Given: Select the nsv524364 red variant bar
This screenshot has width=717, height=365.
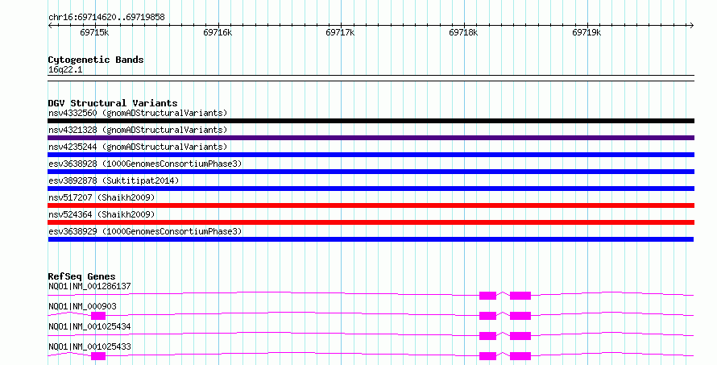Looking at the screenshot, I should [371, 222].
